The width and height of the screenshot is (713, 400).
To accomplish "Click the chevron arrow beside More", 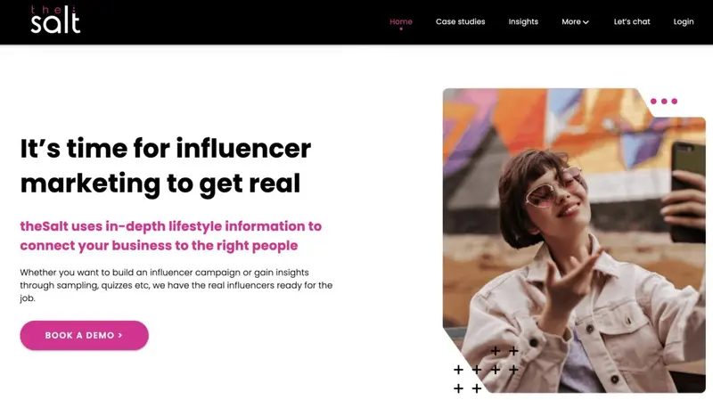I will (x=586, y=22).
